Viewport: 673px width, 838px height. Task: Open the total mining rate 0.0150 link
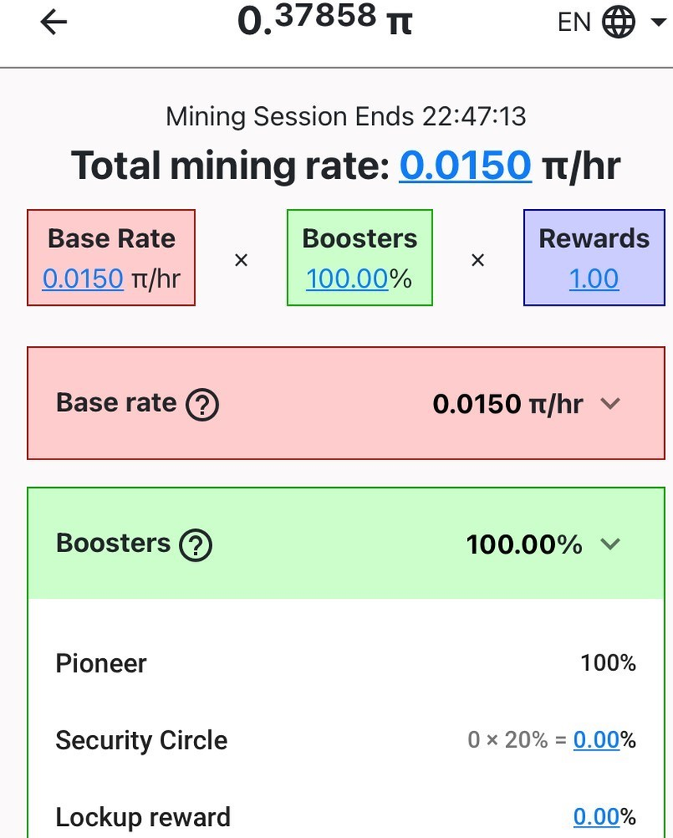pyautogui.click(x=466, y=165)
